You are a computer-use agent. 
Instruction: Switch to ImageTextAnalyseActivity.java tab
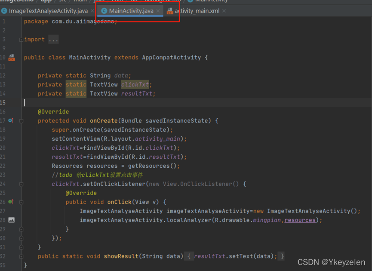(48, 11)
